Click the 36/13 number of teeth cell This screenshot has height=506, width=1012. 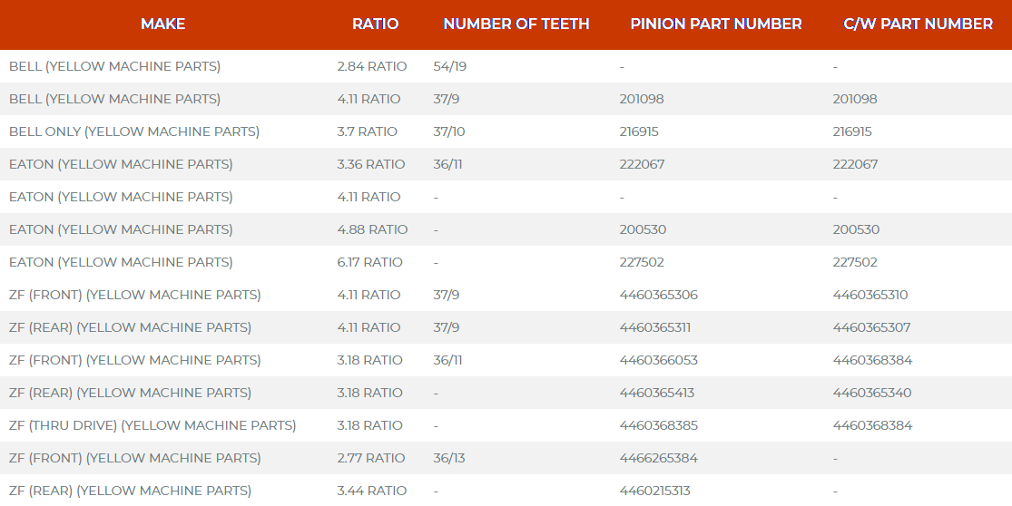coord(449,458)
